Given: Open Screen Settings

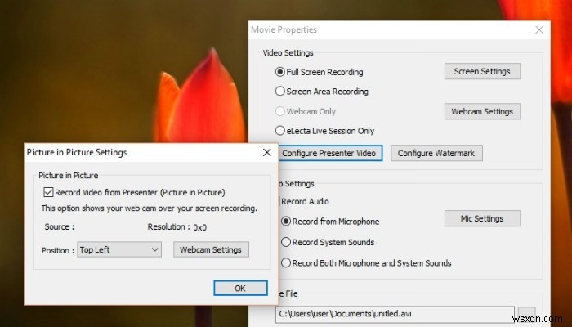Looking at the screenshot, I should [482, 71].
